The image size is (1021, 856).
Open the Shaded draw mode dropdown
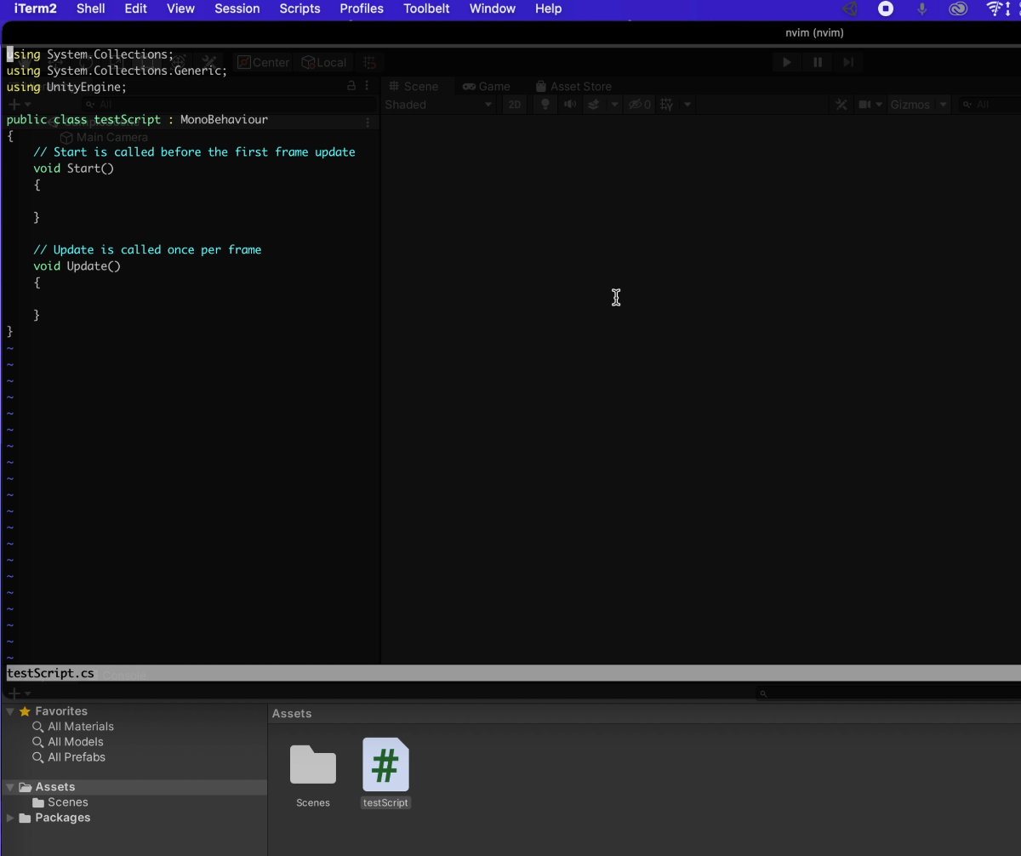point(438,105)
